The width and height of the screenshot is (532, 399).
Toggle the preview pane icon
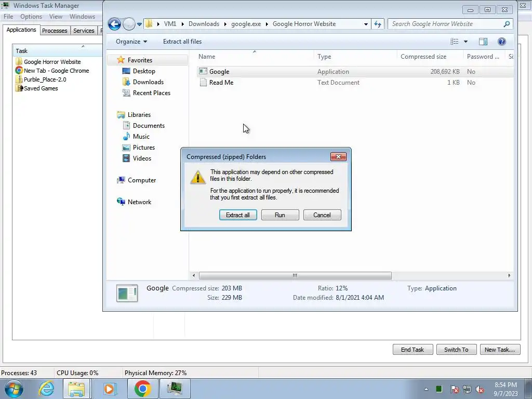pos(483,42)
